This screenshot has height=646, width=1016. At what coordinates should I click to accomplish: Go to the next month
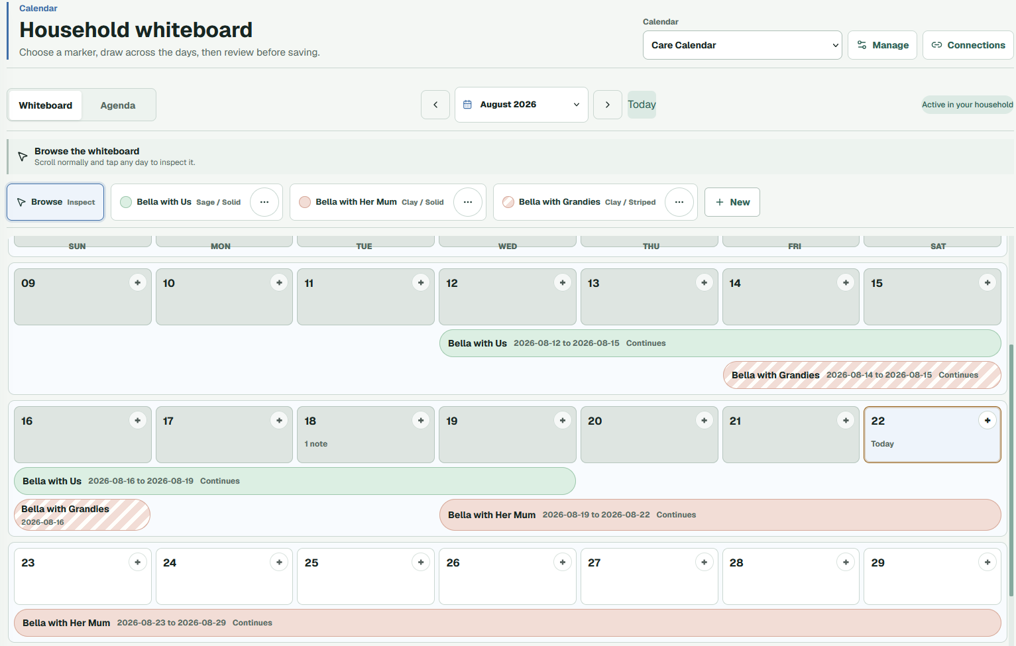pos(608,105)
